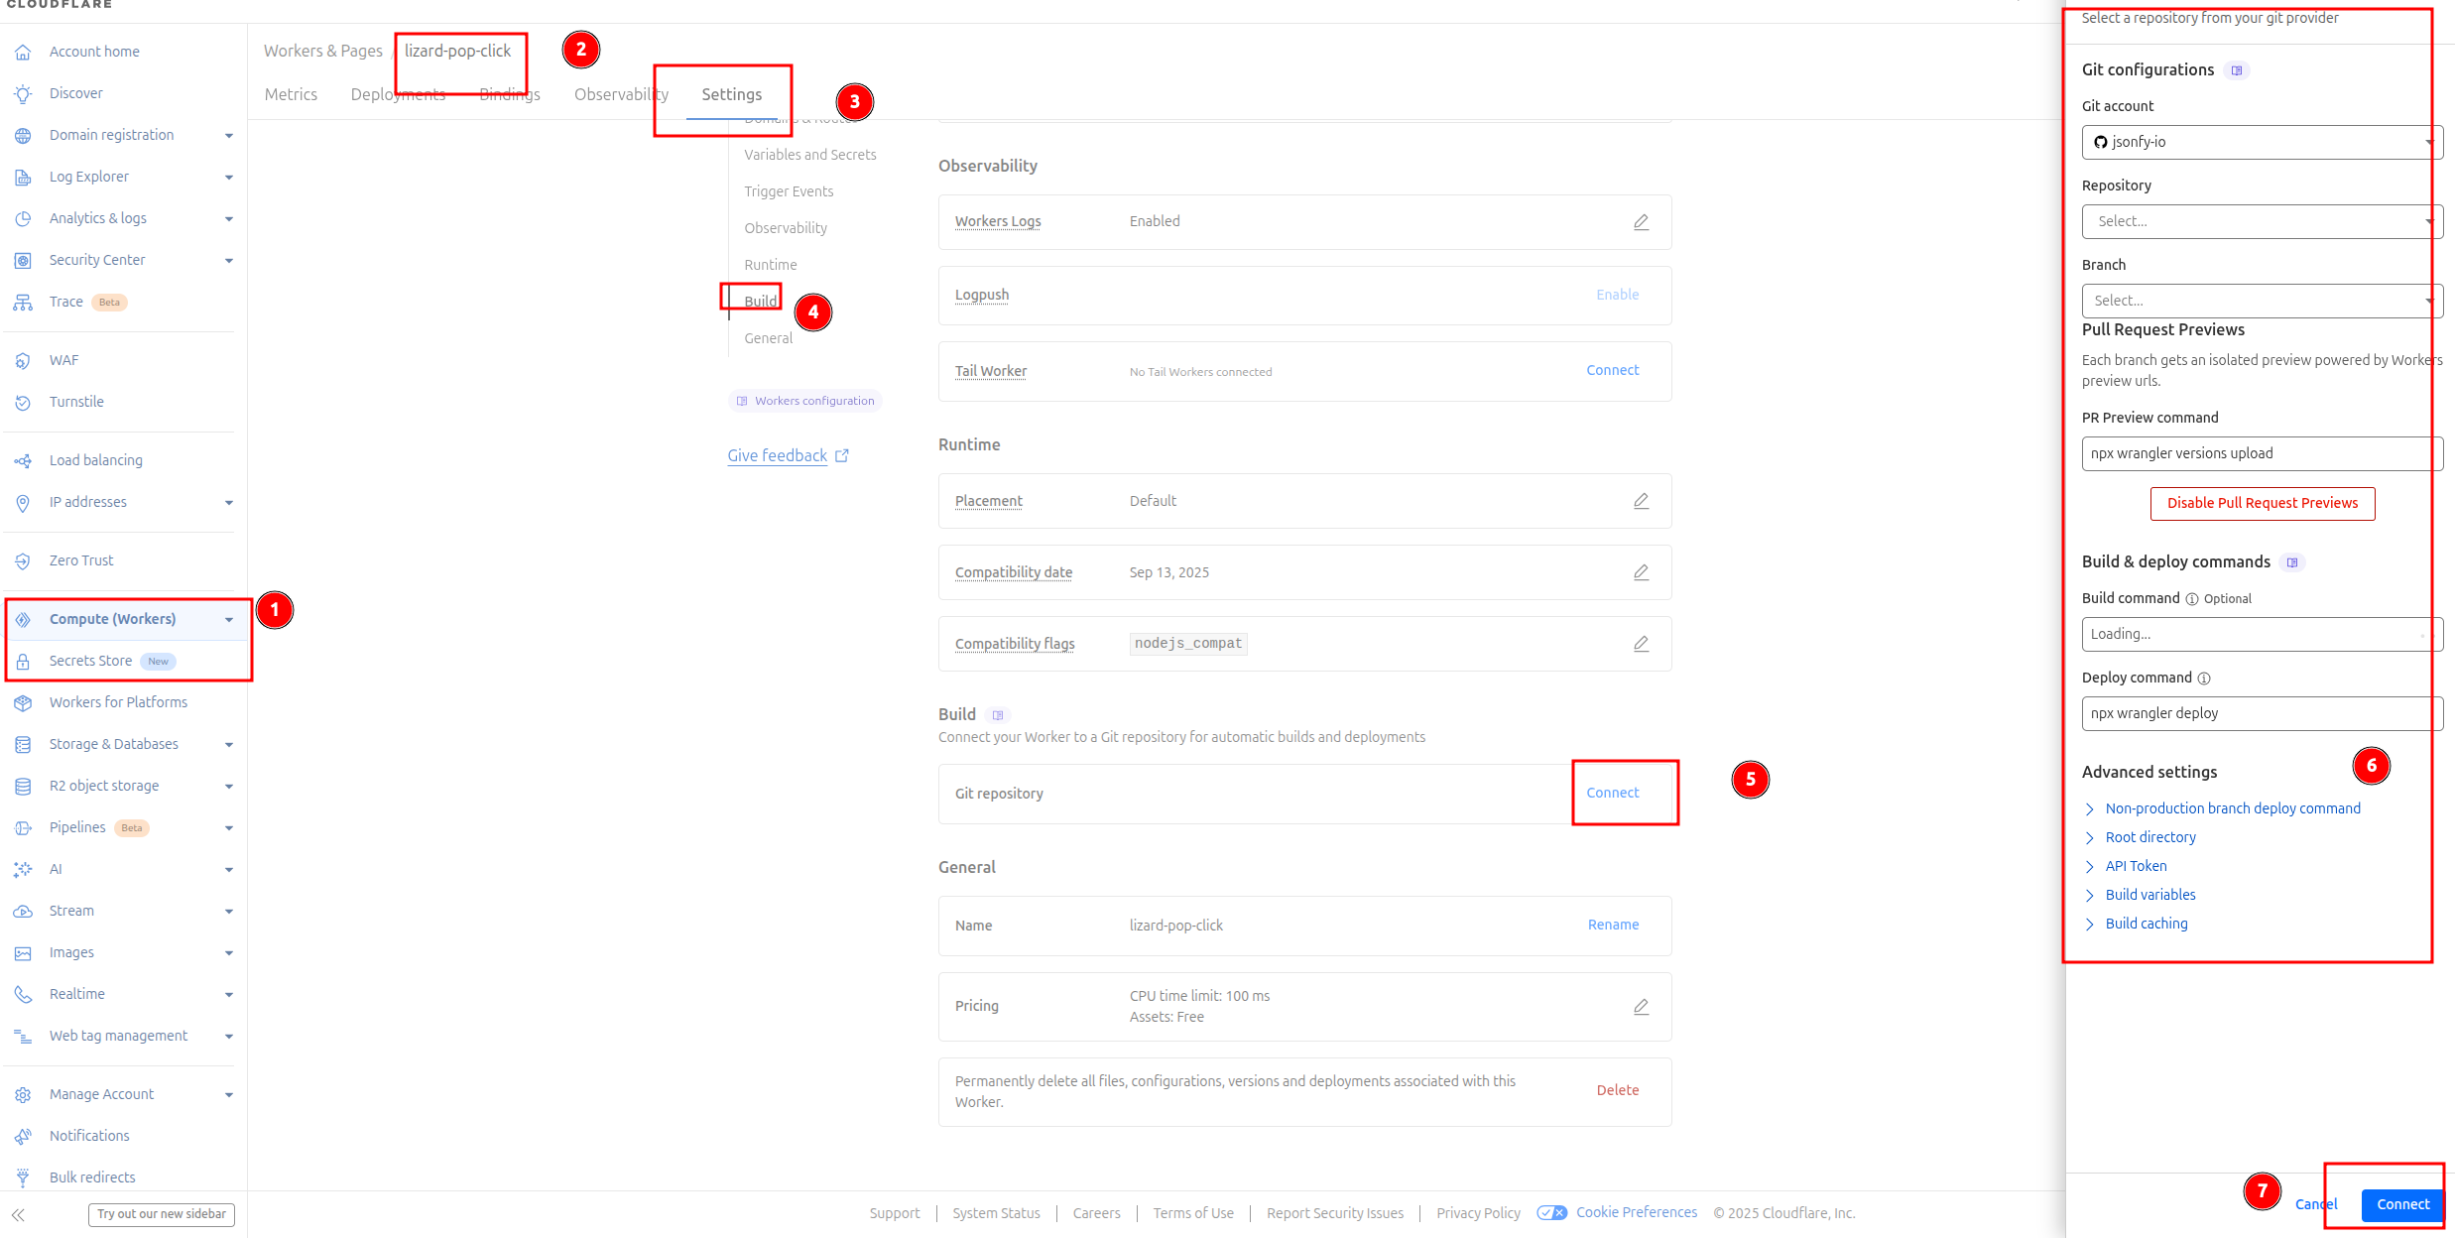Switch to the Metrics tab
This screenshot has height=1238, width=2455.
[291, 94]
